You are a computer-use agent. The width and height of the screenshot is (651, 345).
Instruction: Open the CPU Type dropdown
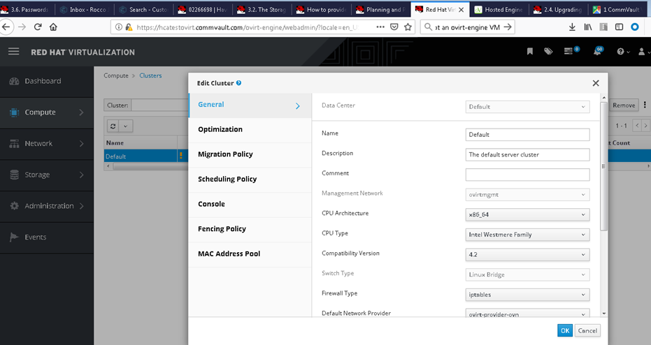527,235
